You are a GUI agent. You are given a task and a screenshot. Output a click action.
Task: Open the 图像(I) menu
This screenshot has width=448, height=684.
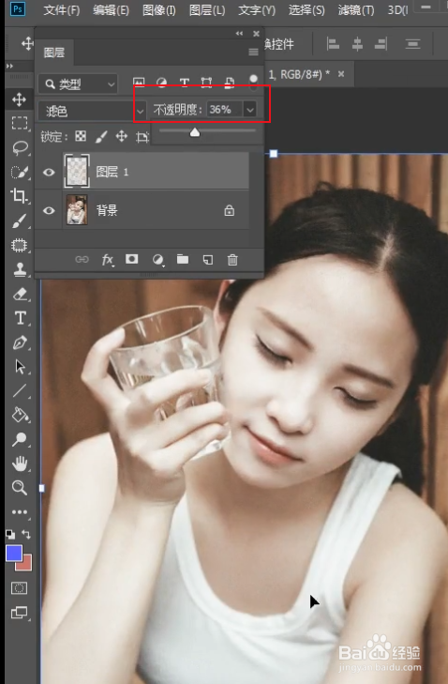tap(159, 10)
